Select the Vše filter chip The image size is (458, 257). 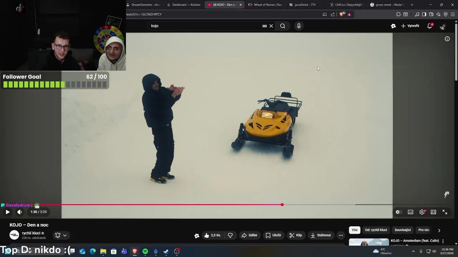[x=355, y=230]
